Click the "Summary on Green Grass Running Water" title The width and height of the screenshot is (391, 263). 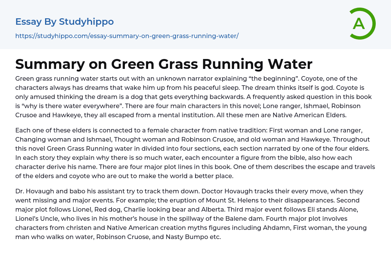pyautogui.click(x=164, y=64)
